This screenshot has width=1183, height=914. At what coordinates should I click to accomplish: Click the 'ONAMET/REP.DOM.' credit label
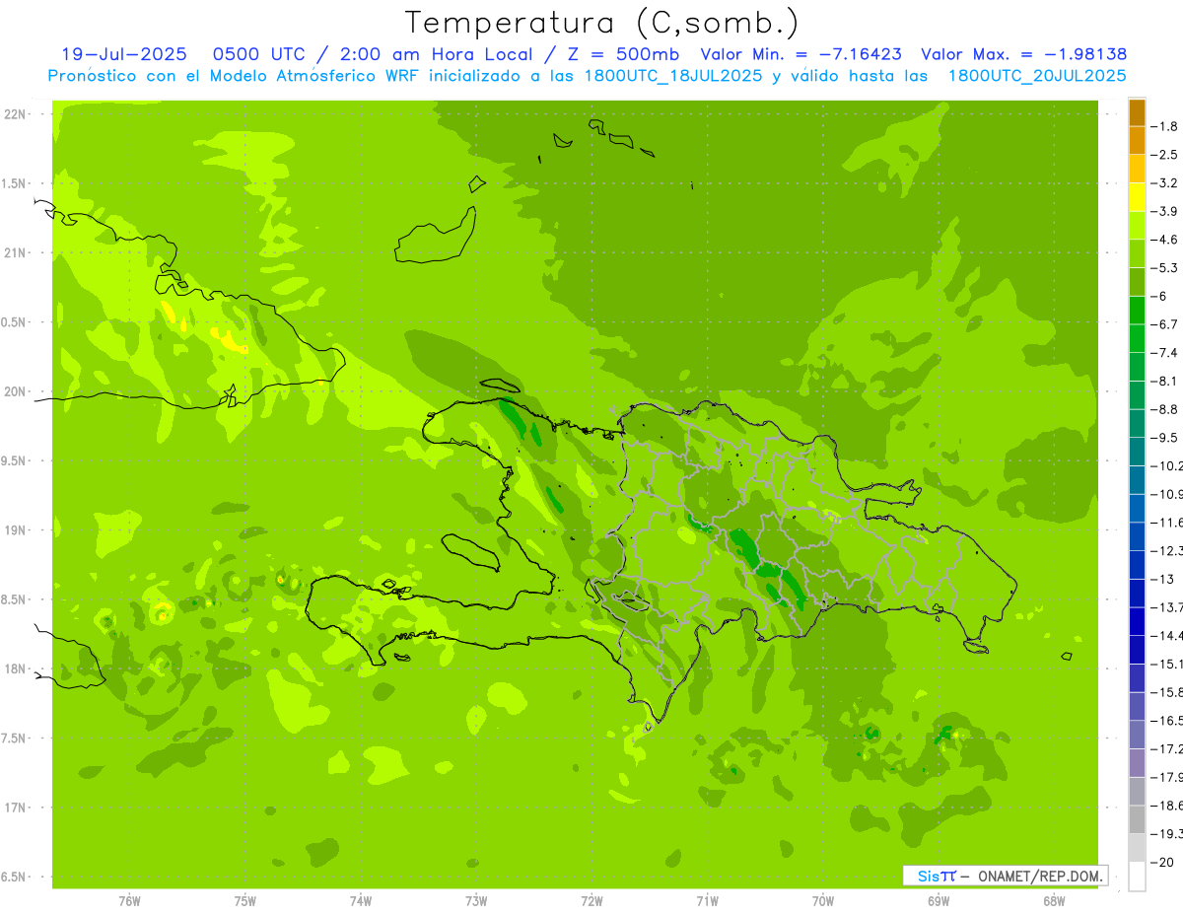click(x=1040, y=876)
